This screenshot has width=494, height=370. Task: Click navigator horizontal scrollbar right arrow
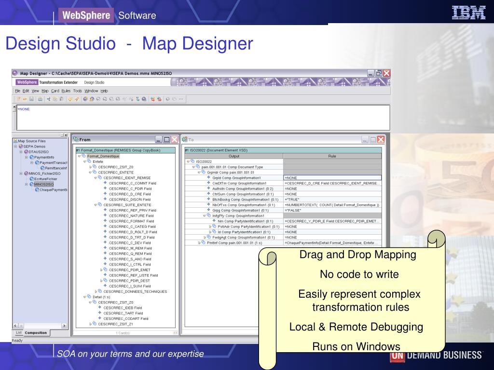[64, 326]
